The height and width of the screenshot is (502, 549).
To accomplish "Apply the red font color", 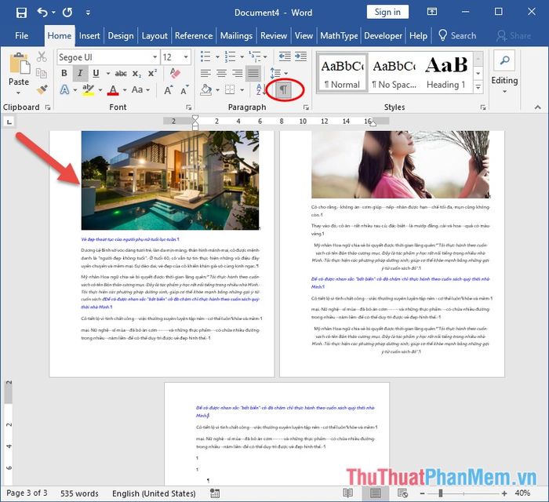I will 113,90.
